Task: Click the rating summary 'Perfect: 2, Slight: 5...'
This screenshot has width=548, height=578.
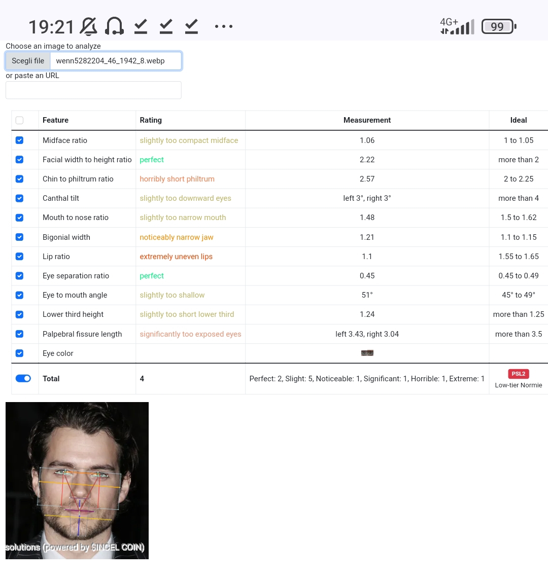Action: tap(367, 379)
